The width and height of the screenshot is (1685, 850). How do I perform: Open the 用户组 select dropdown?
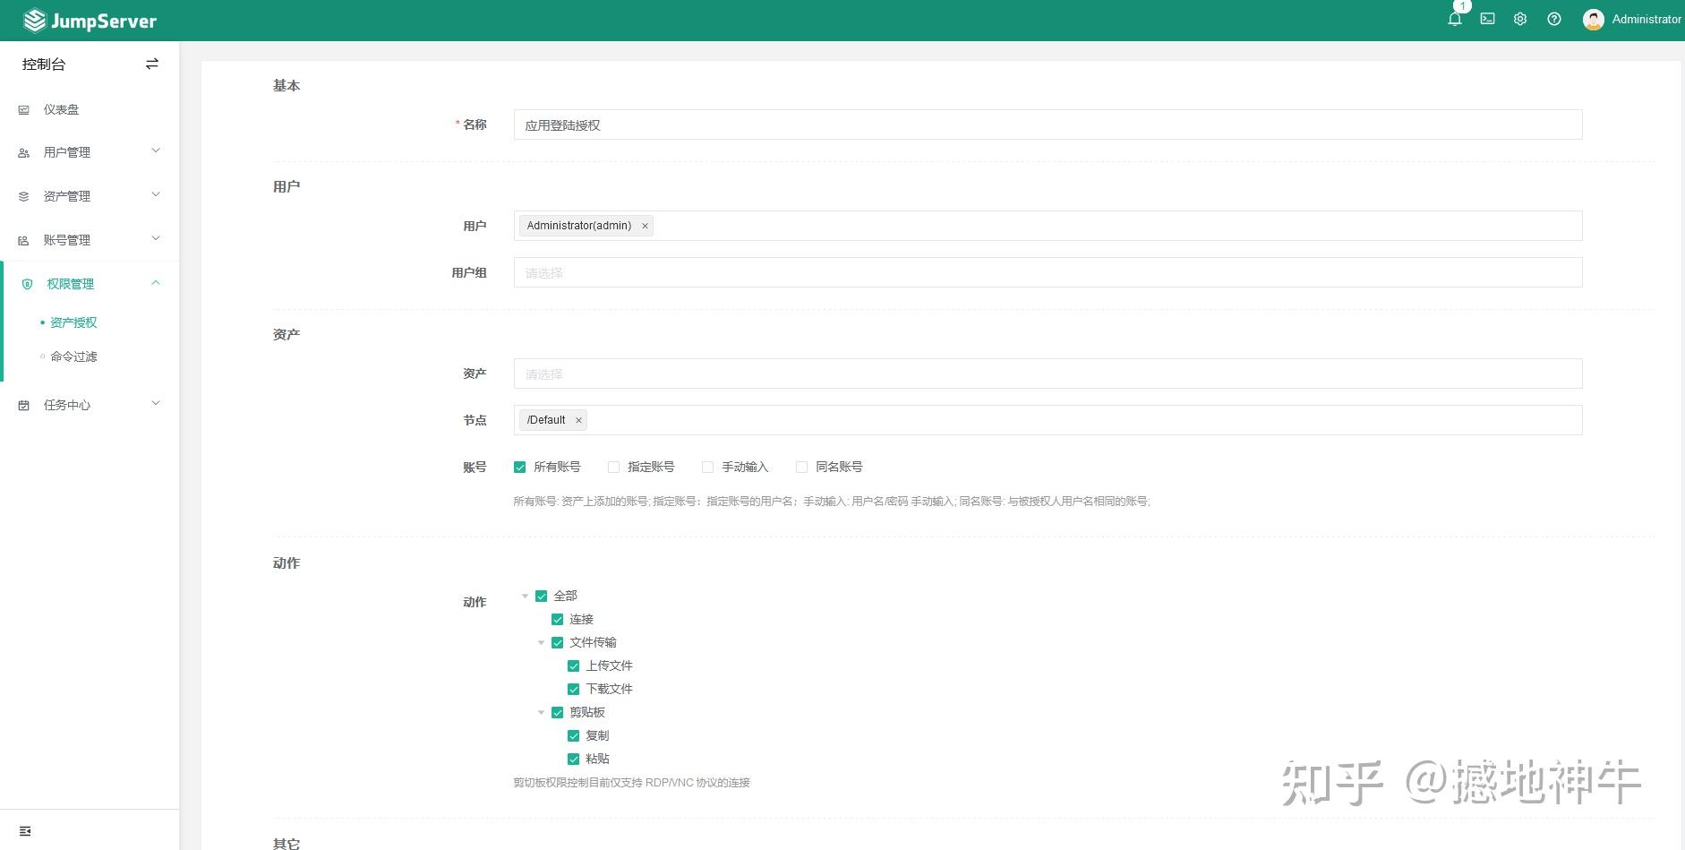(x=1048, y=272)
